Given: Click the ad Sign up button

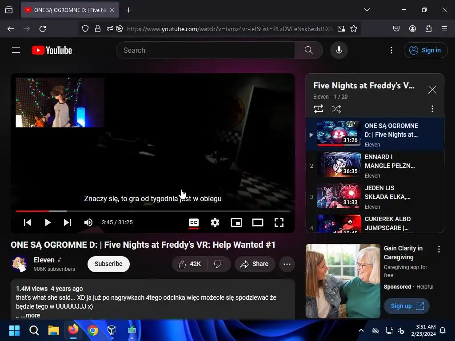Looking at the screenshot, I should click(x=407, y=306).
